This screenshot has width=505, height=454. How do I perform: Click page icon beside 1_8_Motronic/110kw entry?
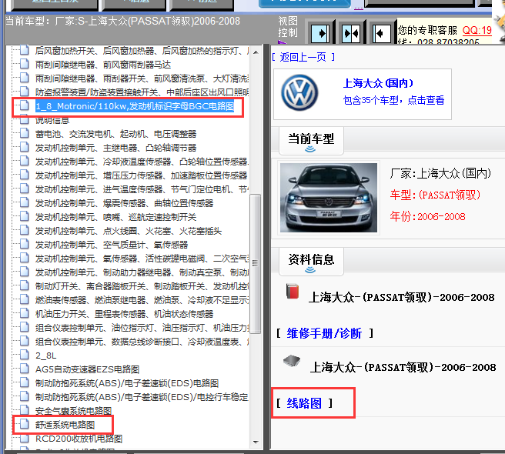(24, 105)
